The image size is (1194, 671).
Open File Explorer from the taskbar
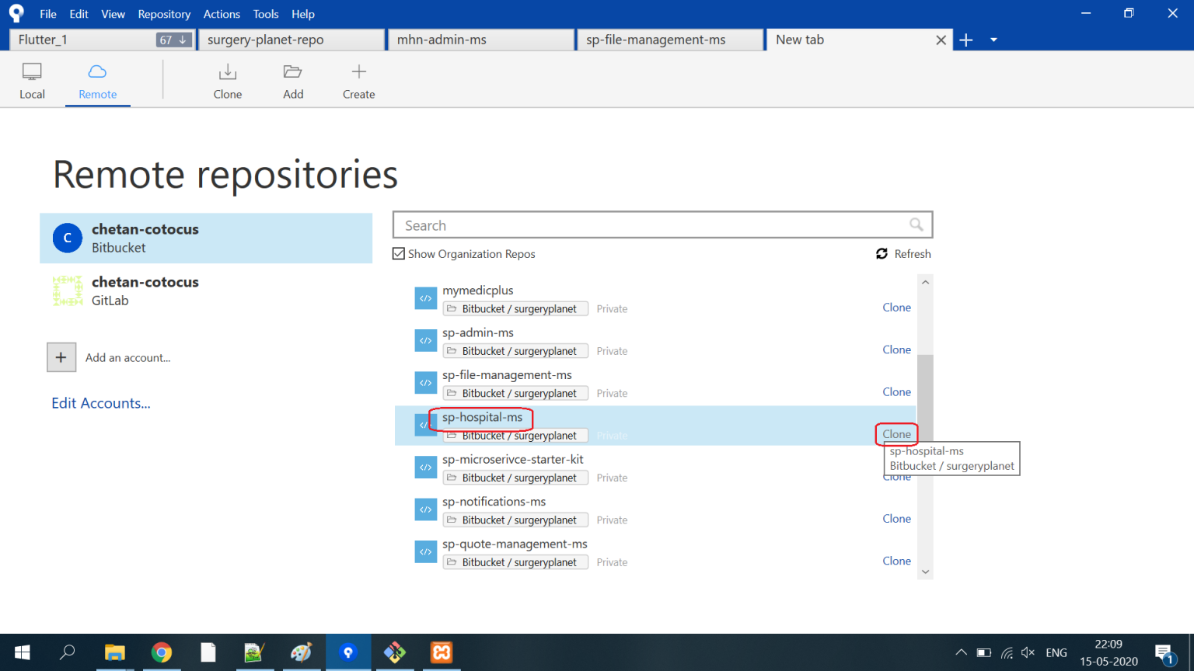point(115,652)
